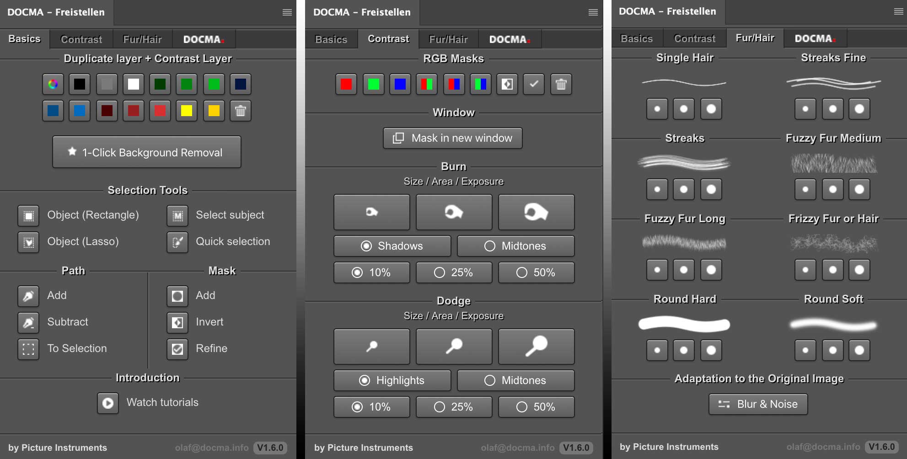Invert the mask using the Invert icon
907x459 pixels.
[177, 322]
